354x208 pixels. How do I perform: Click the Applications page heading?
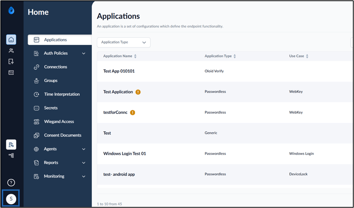[118, 16]
